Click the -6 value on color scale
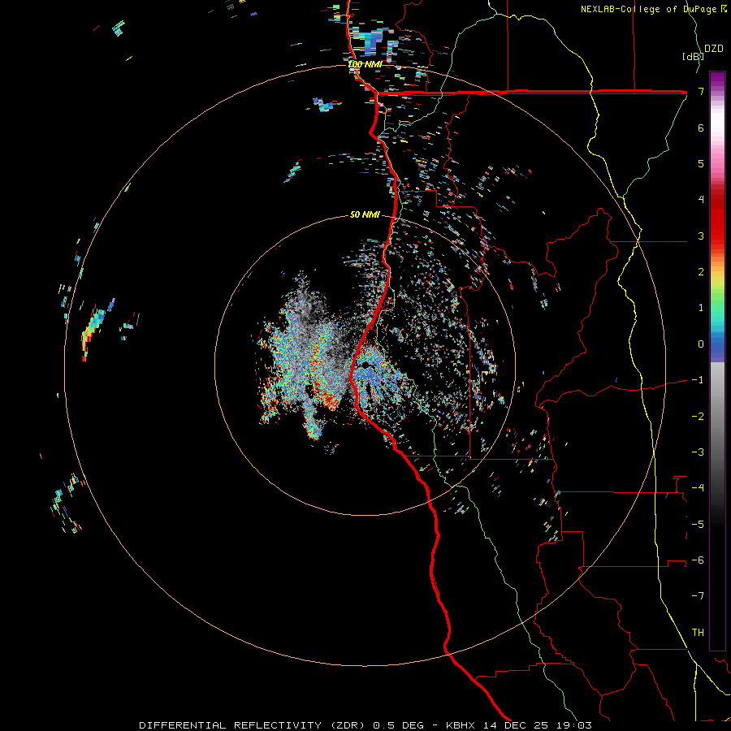The width and height of the screenshot is (731, 731). pyautogui.click(x=698, y=560)
